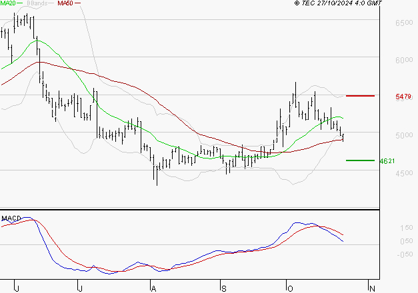The image size is (418, 293).
Task: Click the first J month label
Action: tap(17, 288)
